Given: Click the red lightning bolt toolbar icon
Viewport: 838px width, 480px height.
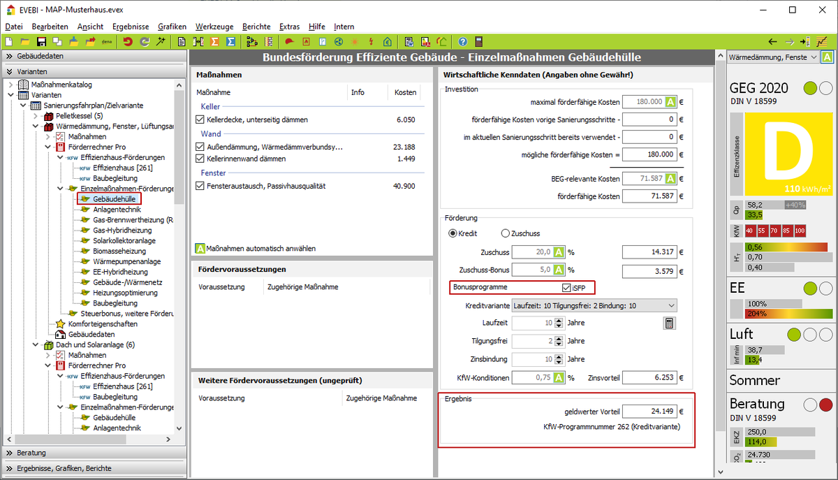Looking at the screenshot, I should tap(371, 42).
